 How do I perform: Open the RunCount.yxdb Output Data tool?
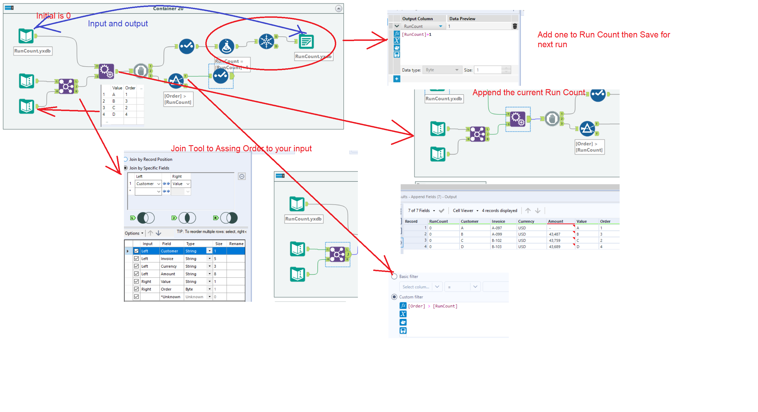tap(306, 42)
